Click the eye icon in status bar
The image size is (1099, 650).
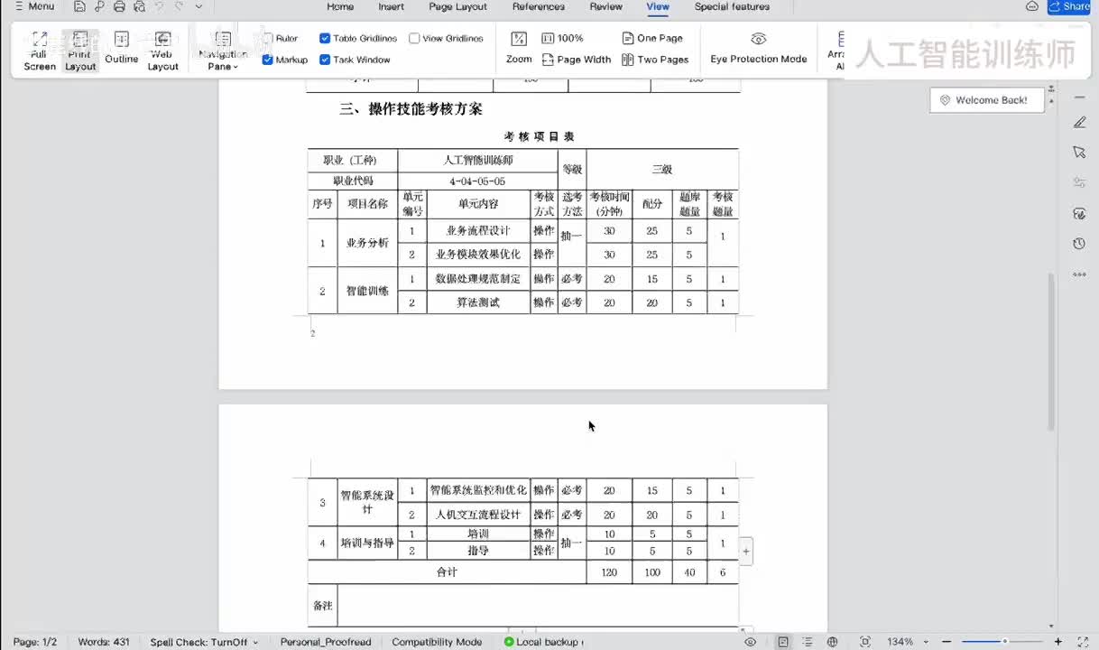751,642
